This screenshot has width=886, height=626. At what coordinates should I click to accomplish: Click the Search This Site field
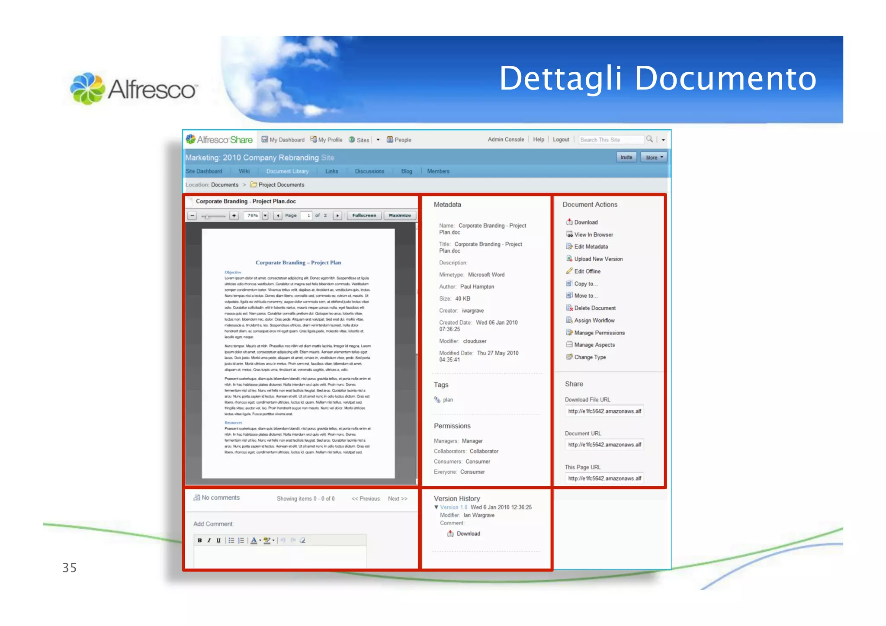[611, 140]
